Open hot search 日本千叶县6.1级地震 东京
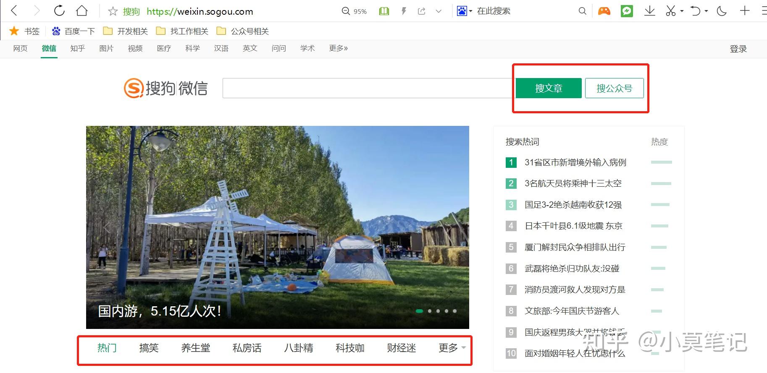The image size is (767, 373). [x=573, y=226]
